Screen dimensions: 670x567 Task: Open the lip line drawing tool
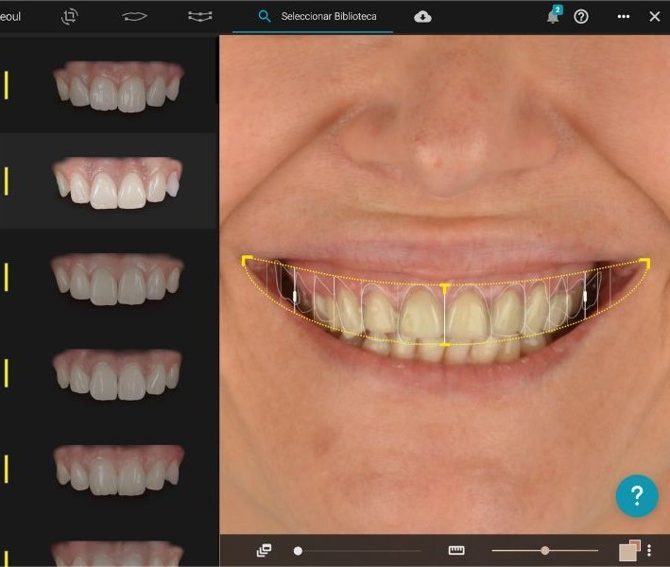click(134, 16)
